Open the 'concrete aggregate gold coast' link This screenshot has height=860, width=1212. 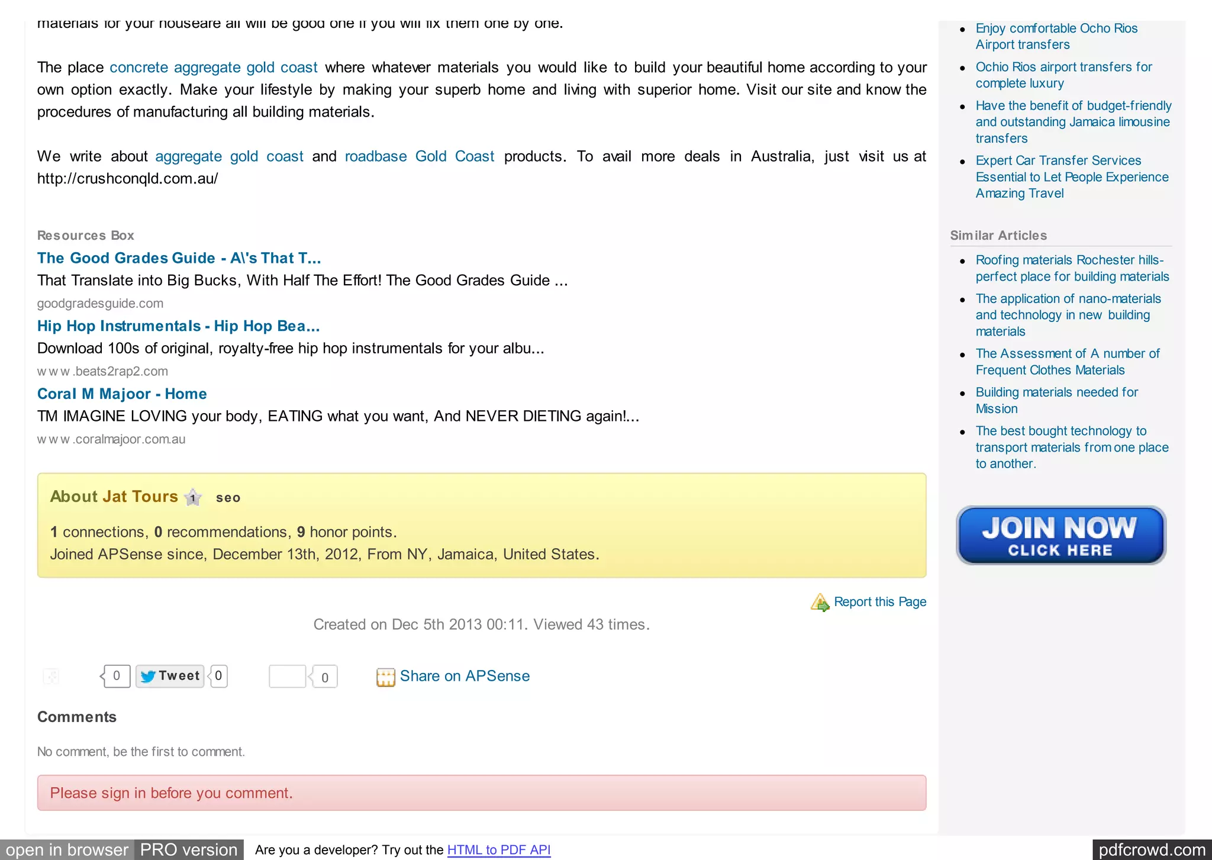coord(214,67)
